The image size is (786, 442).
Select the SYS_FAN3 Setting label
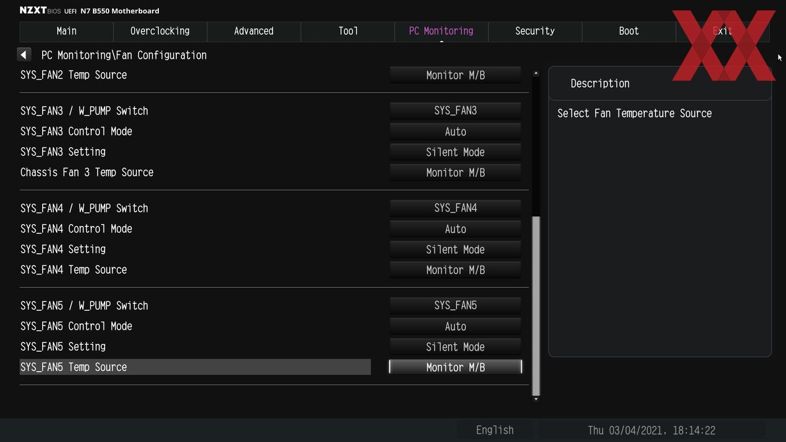(x=63, y=152)
